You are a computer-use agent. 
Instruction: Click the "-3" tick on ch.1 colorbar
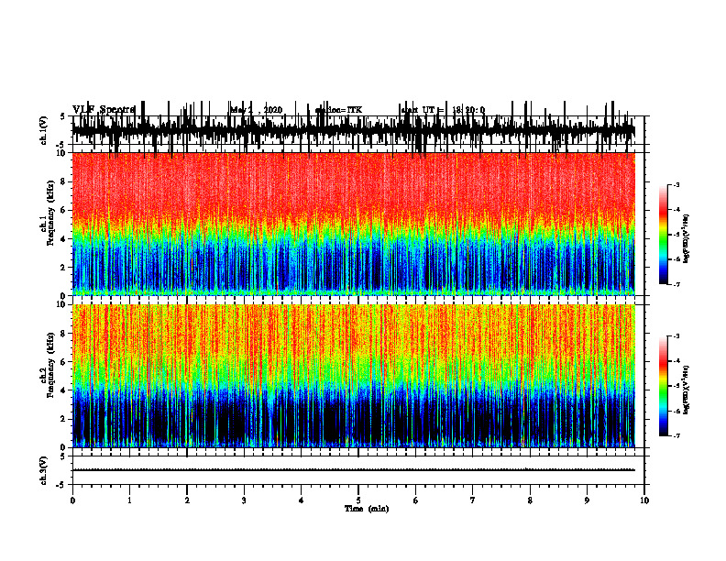[x=676, y=185]
